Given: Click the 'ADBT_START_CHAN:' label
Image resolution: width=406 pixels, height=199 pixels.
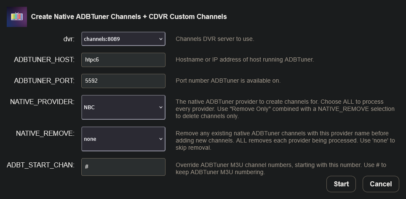Looking at the screenshot, I should point(41,165).
